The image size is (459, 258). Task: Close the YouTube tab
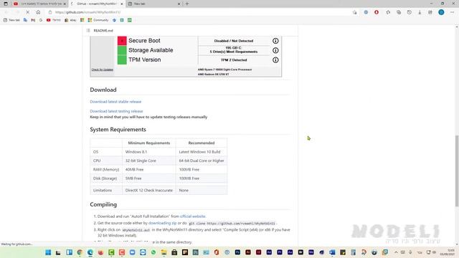point(65,4)
